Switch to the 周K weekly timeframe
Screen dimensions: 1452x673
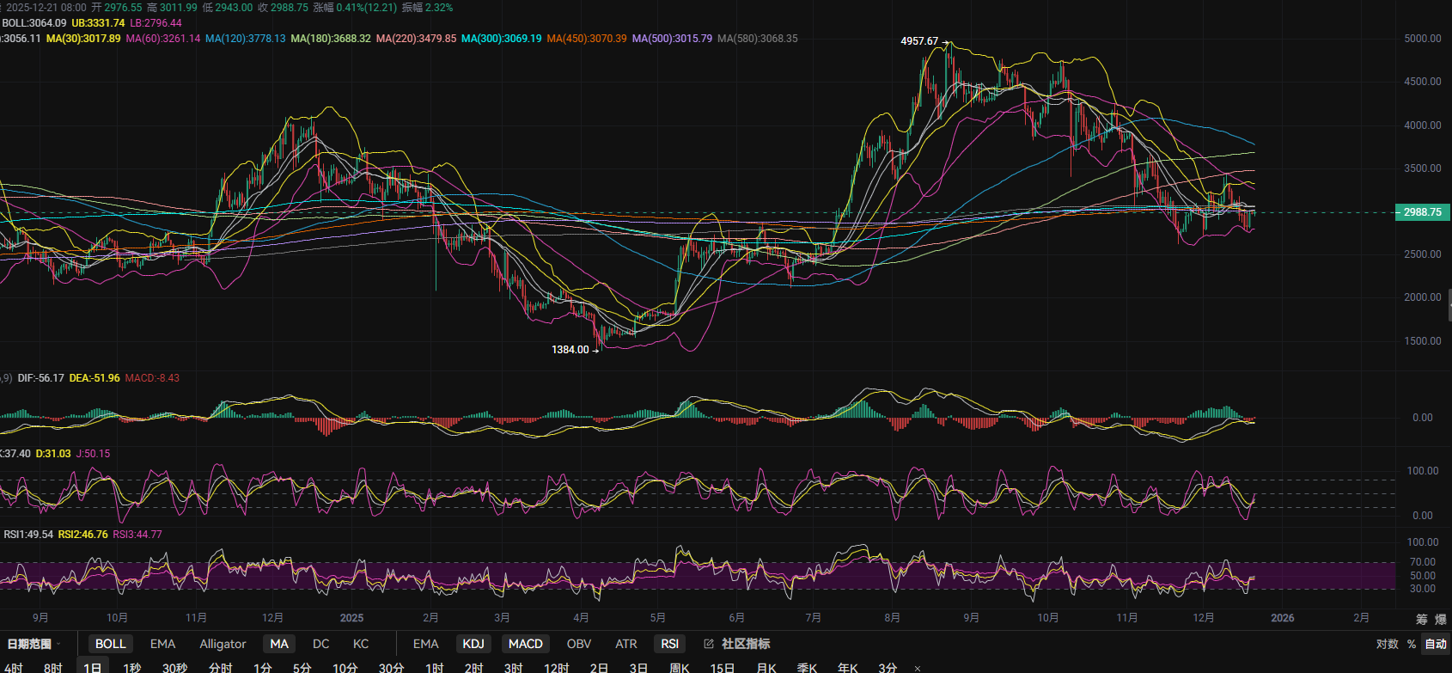(680, 668)
